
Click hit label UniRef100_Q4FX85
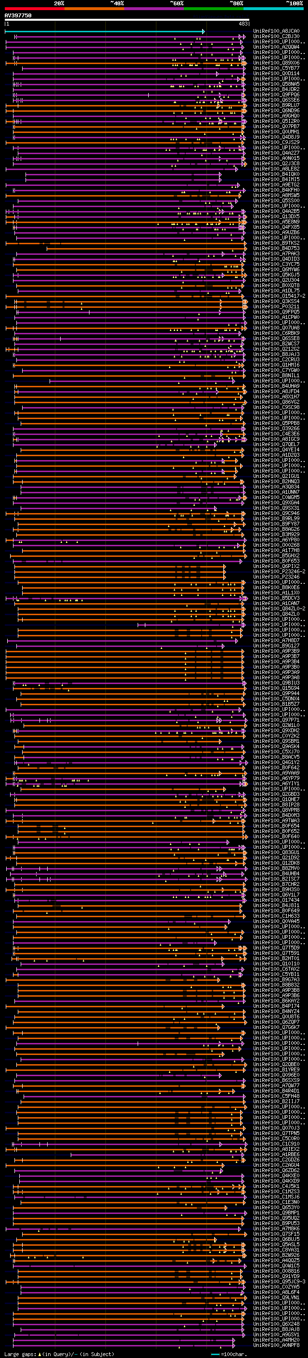pos(276,227)
